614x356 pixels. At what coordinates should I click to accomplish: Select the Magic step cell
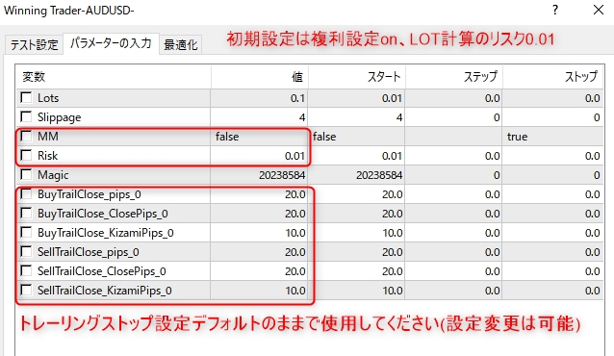click(x=453, y=175)
